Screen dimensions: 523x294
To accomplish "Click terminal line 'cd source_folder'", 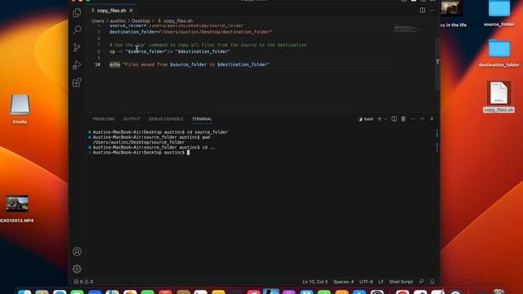I will 160,132.
